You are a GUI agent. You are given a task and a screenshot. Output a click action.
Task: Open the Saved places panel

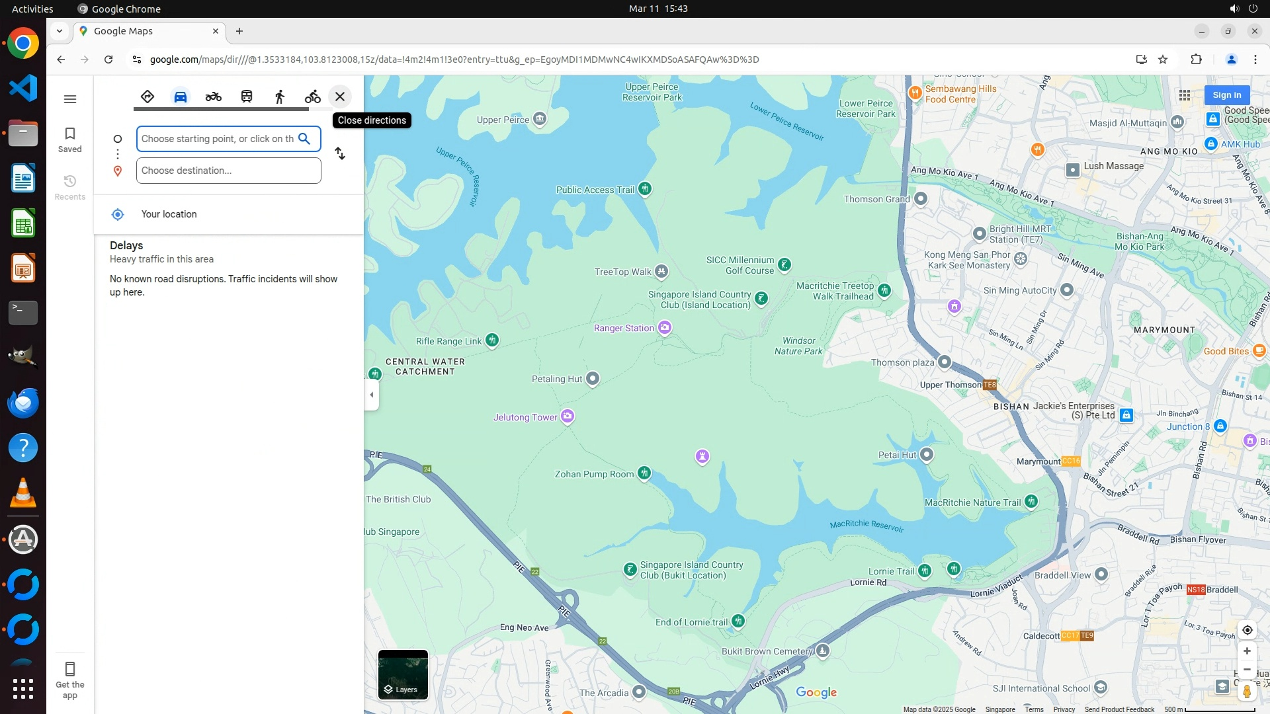pos(69,139)
